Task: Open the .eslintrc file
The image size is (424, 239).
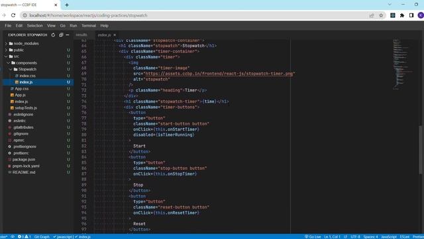Action: coord(19,121)
